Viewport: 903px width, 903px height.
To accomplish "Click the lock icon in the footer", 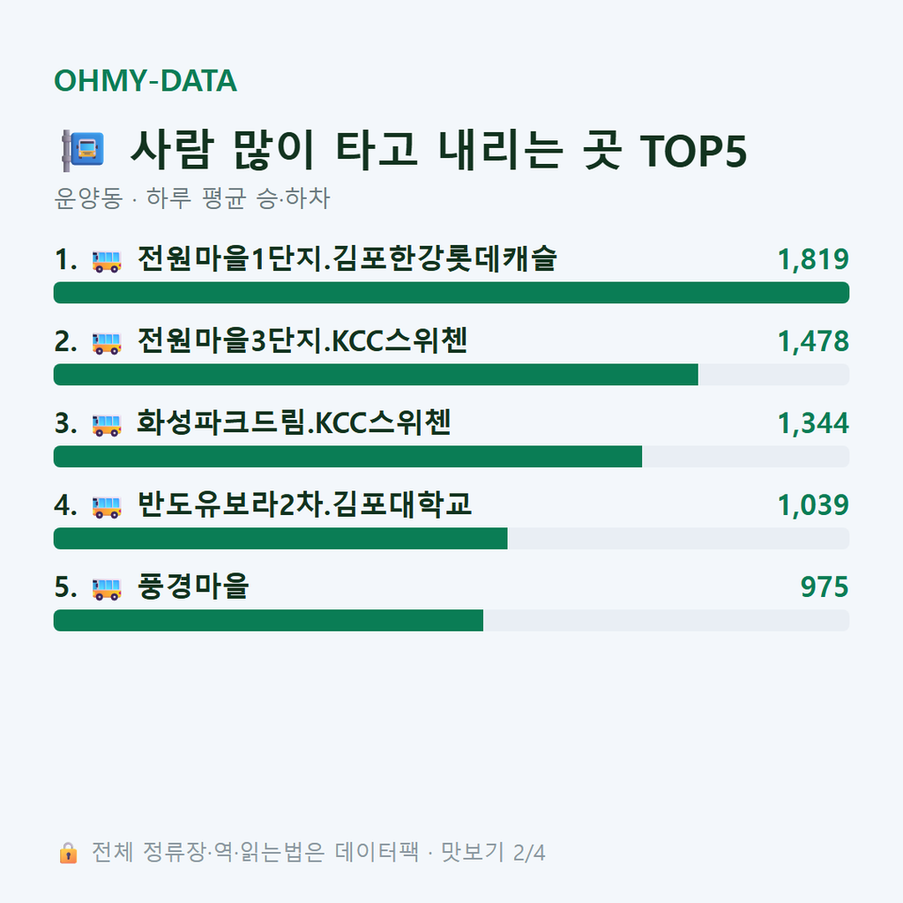I will pyautogui.click(x=68, y=853).
